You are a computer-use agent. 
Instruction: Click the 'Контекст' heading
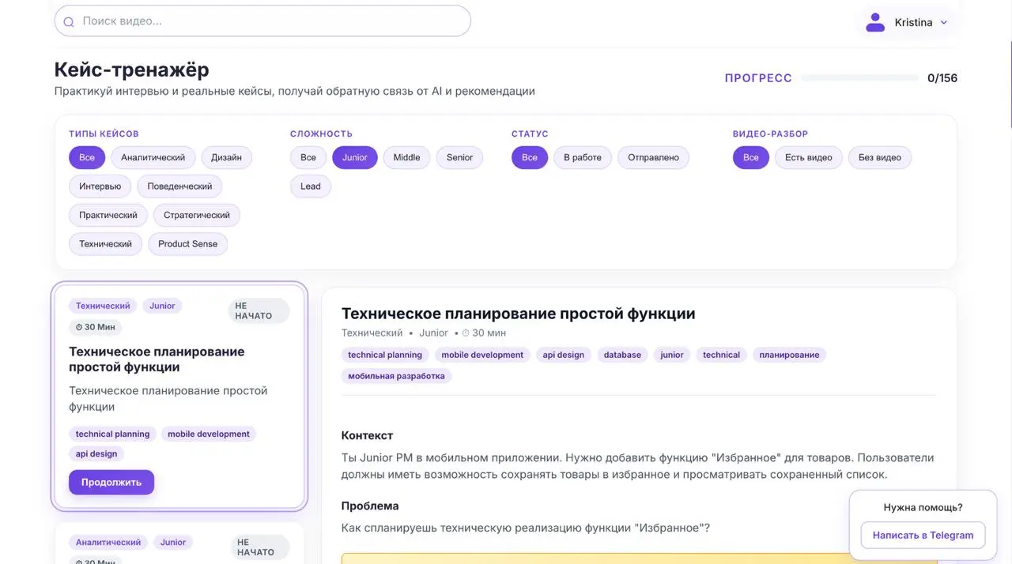[x=367, y=435]
